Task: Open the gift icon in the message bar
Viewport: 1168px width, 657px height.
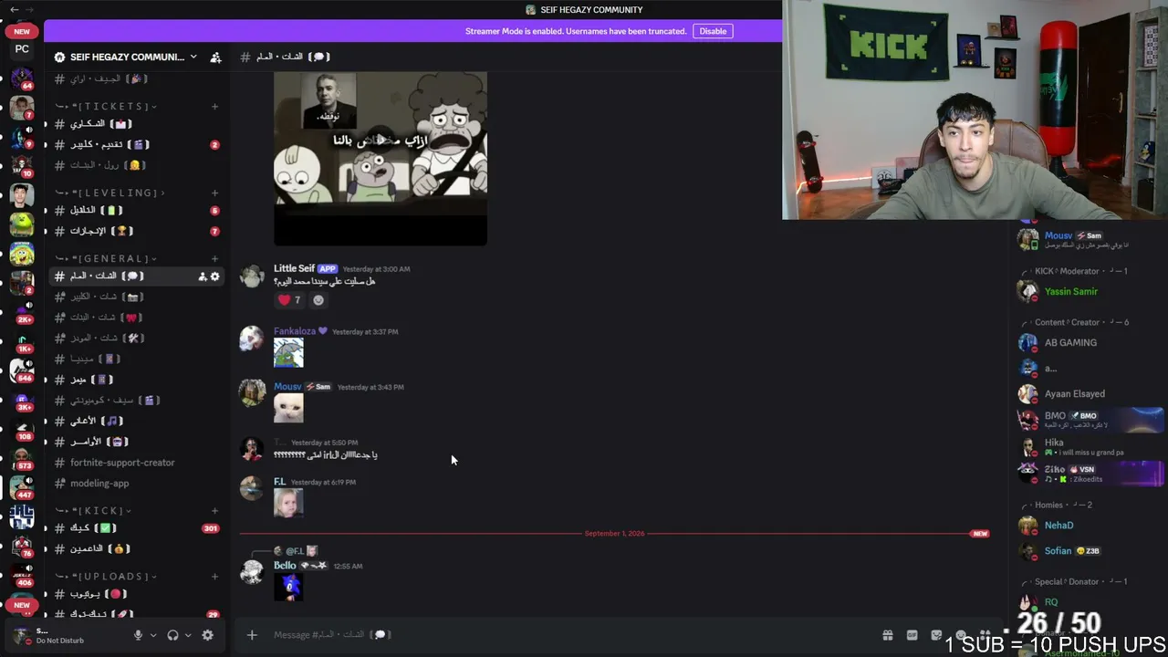Action: tap(887, 635)
